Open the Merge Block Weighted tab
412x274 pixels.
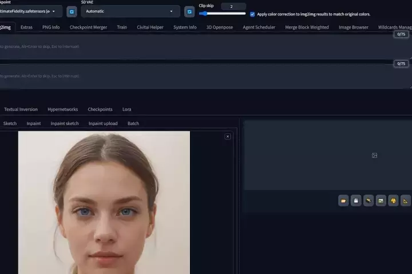[307, 27]
